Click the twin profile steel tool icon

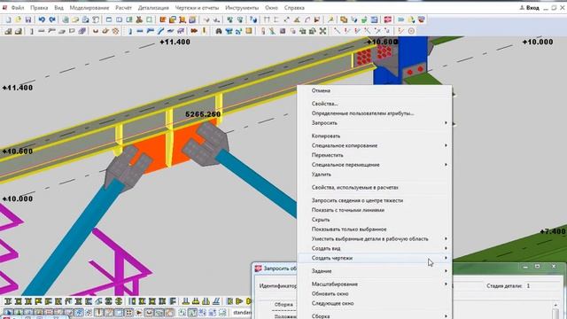pyautogui.click(x=180, y=31)
